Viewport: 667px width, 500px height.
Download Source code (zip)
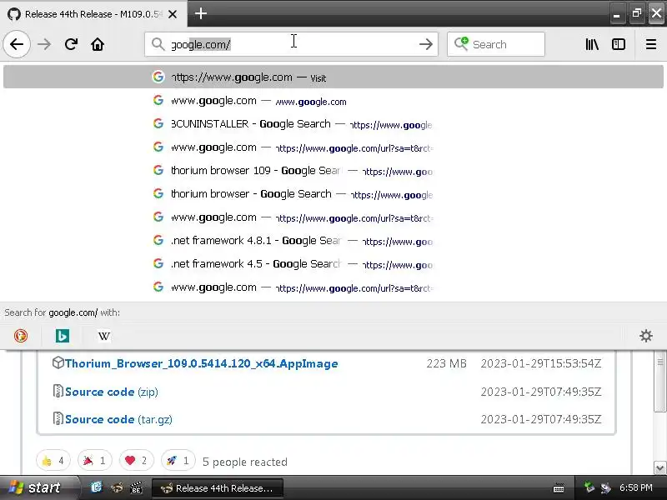(x=112, y=392)
